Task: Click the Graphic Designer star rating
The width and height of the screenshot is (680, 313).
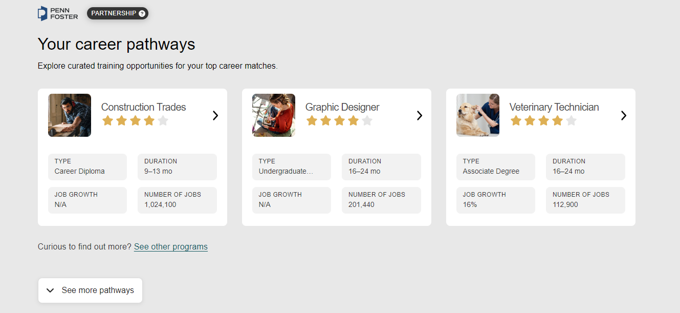Action: 339,121
